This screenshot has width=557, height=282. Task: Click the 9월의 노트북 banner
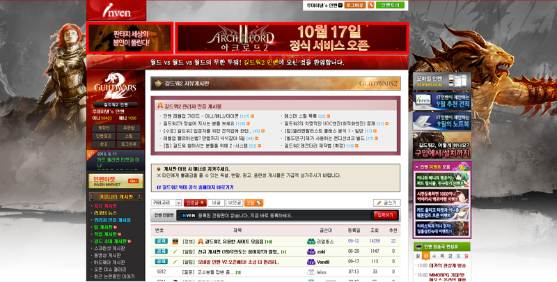click(x=442, y=121)
